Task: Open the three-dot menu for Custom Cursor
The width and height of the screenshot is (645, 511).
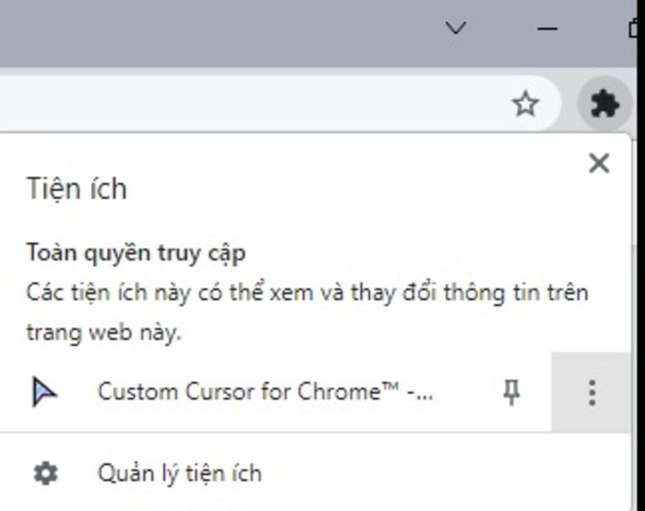Action: point(591,393)
